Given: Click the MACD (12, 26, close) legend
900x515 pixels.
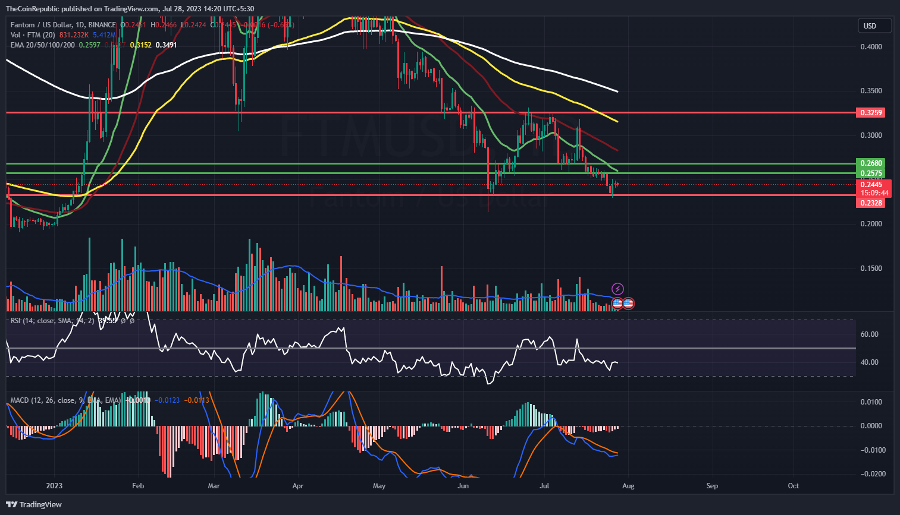Looking at the screenshot, I should 65,400.
